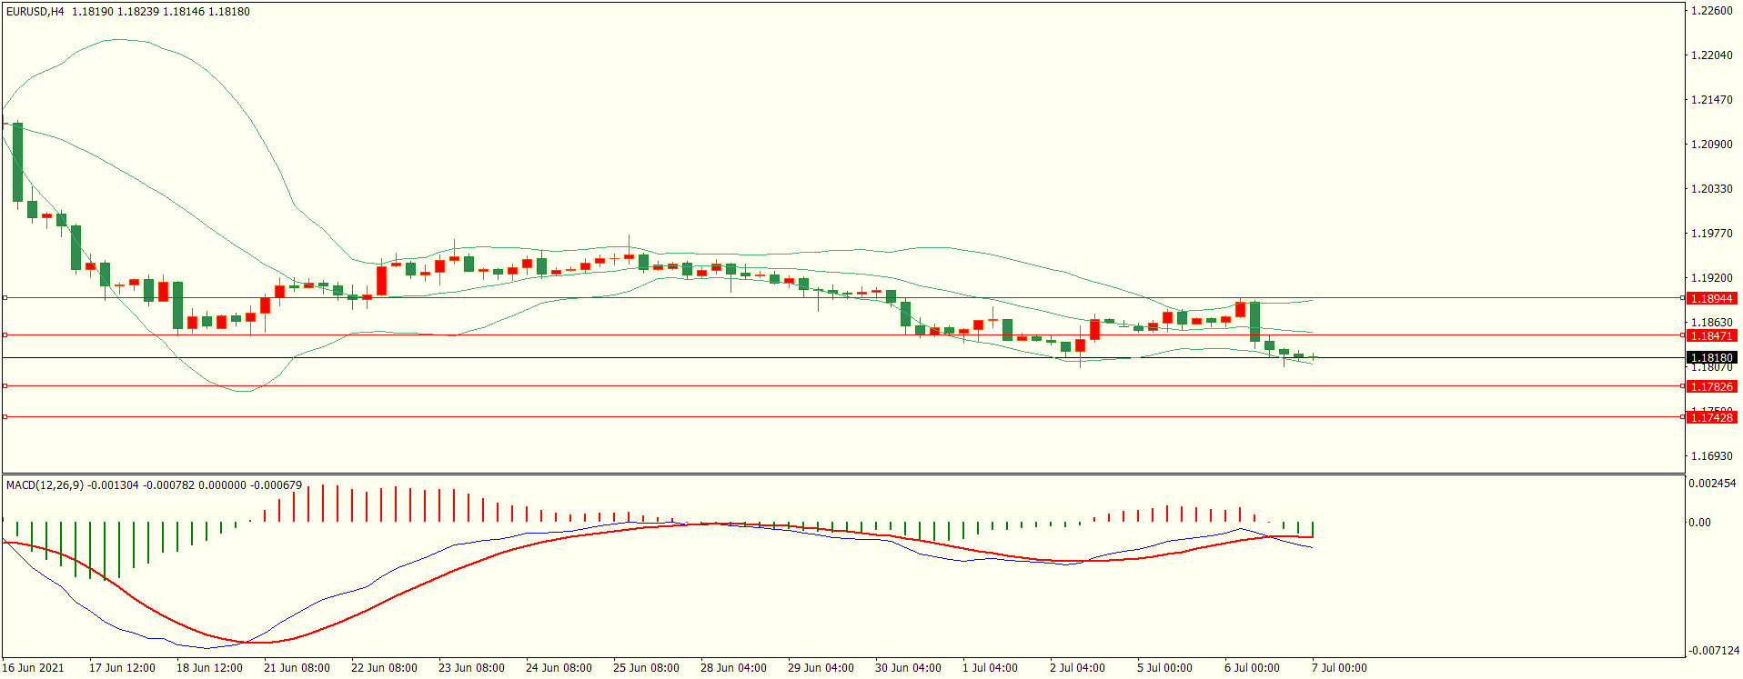
Task: Click the 1.16930 price scale label
Action: 1711,456
